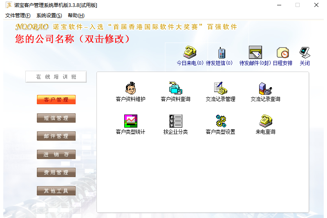Click the NOOBAO logo text

tap(32, 27)
